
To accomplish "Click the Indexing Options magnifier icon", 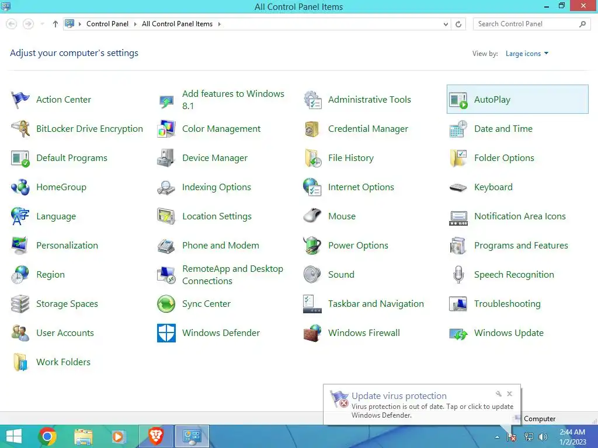I will (166, 187).
